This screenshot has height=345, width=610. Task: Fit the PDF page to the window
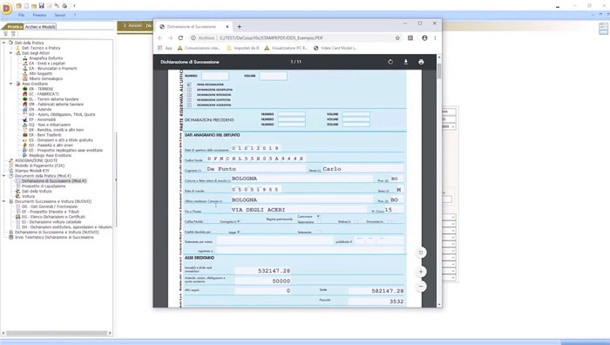click(421, 253)
